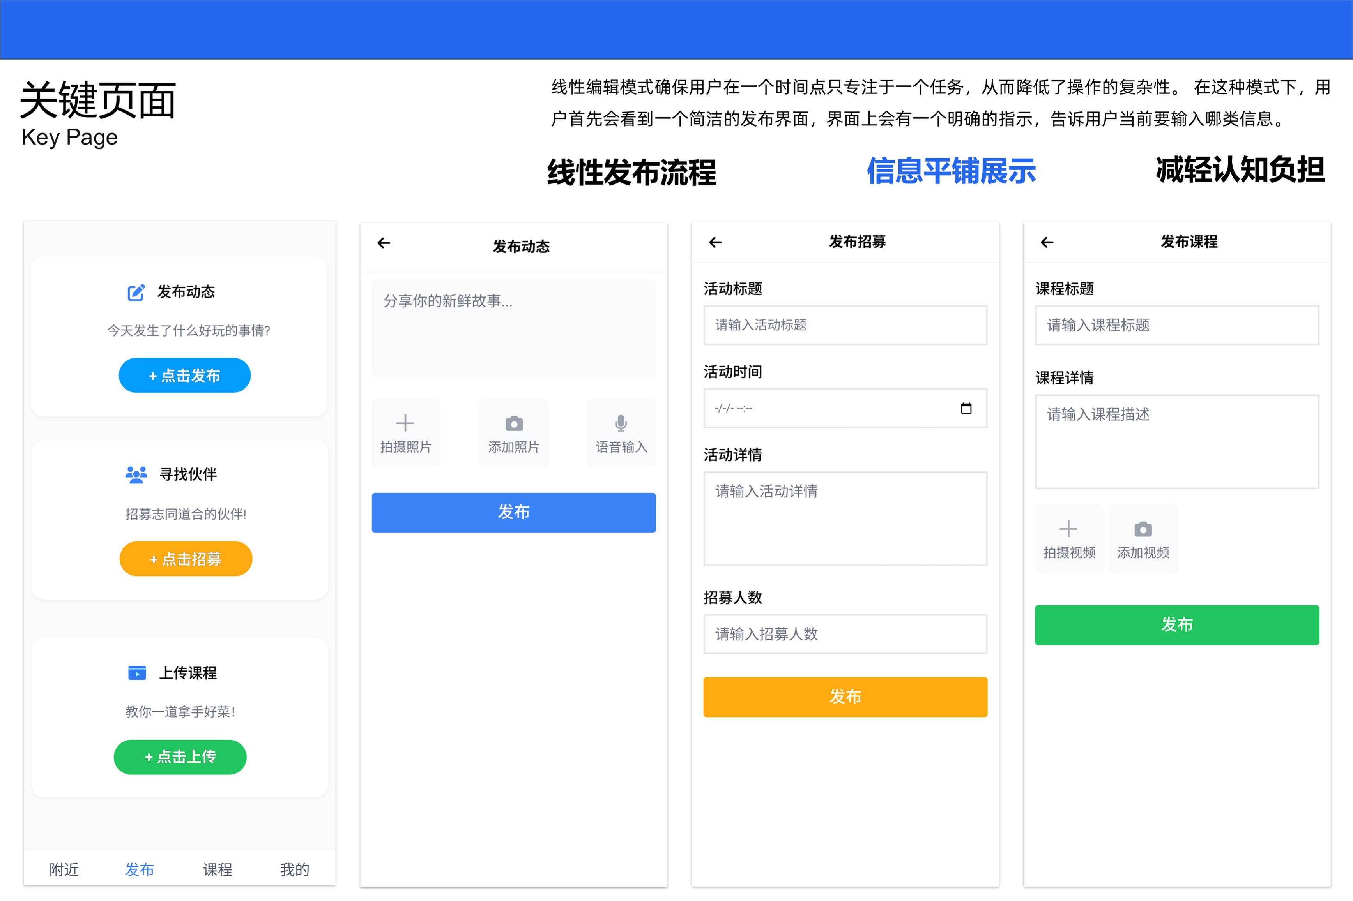This screenshot has width=1353, height=901.
Task: Click the green 发布 button in course form
Action: [1176, 624]
